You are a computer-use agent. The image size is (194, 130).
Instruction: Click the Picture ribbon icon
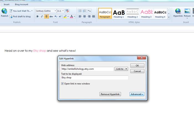[187, 11]
